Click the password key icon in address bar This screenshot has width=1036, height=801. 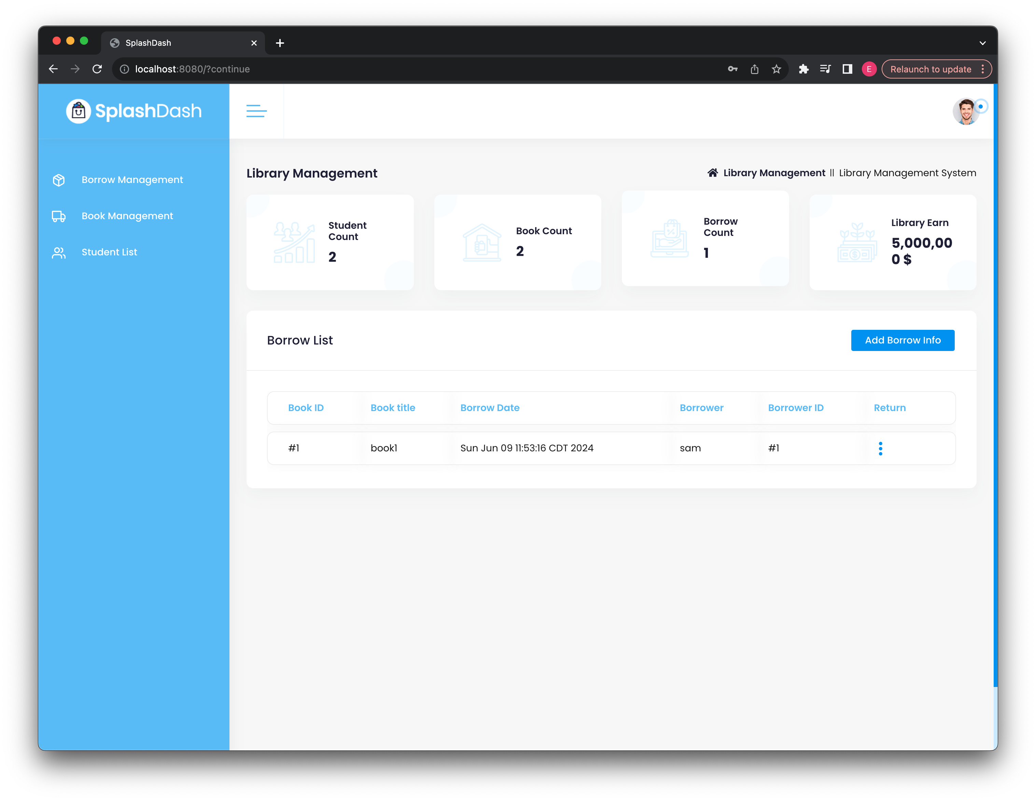point(732,69)
